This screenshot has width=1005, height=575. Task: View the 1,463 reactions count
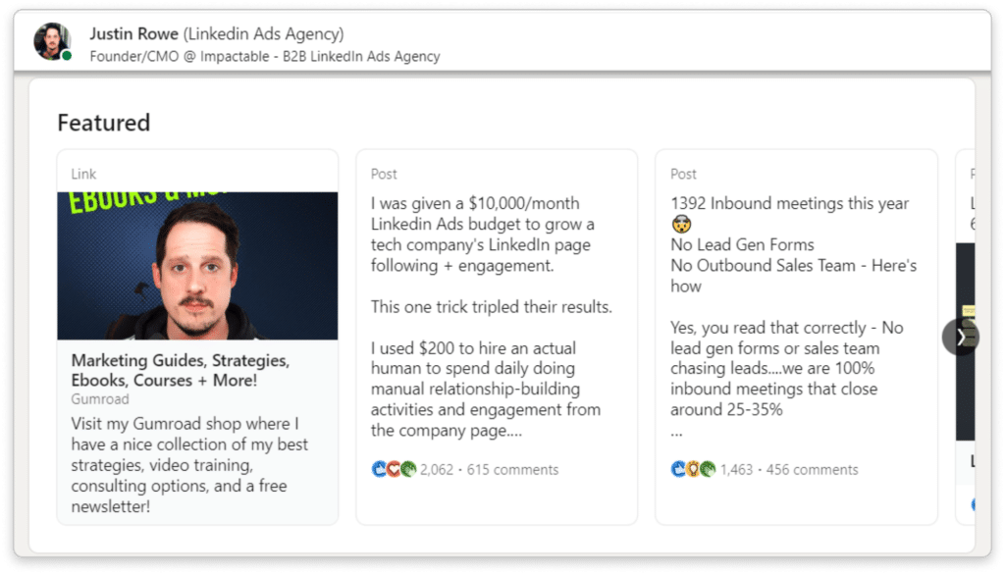[736, 470]
